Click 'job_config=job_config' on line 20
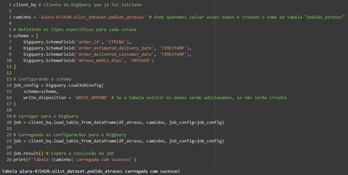348x175 pixels. [x=195, y=123]
